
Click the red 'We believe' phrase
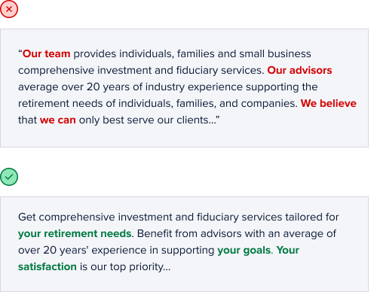coord(329,103)
